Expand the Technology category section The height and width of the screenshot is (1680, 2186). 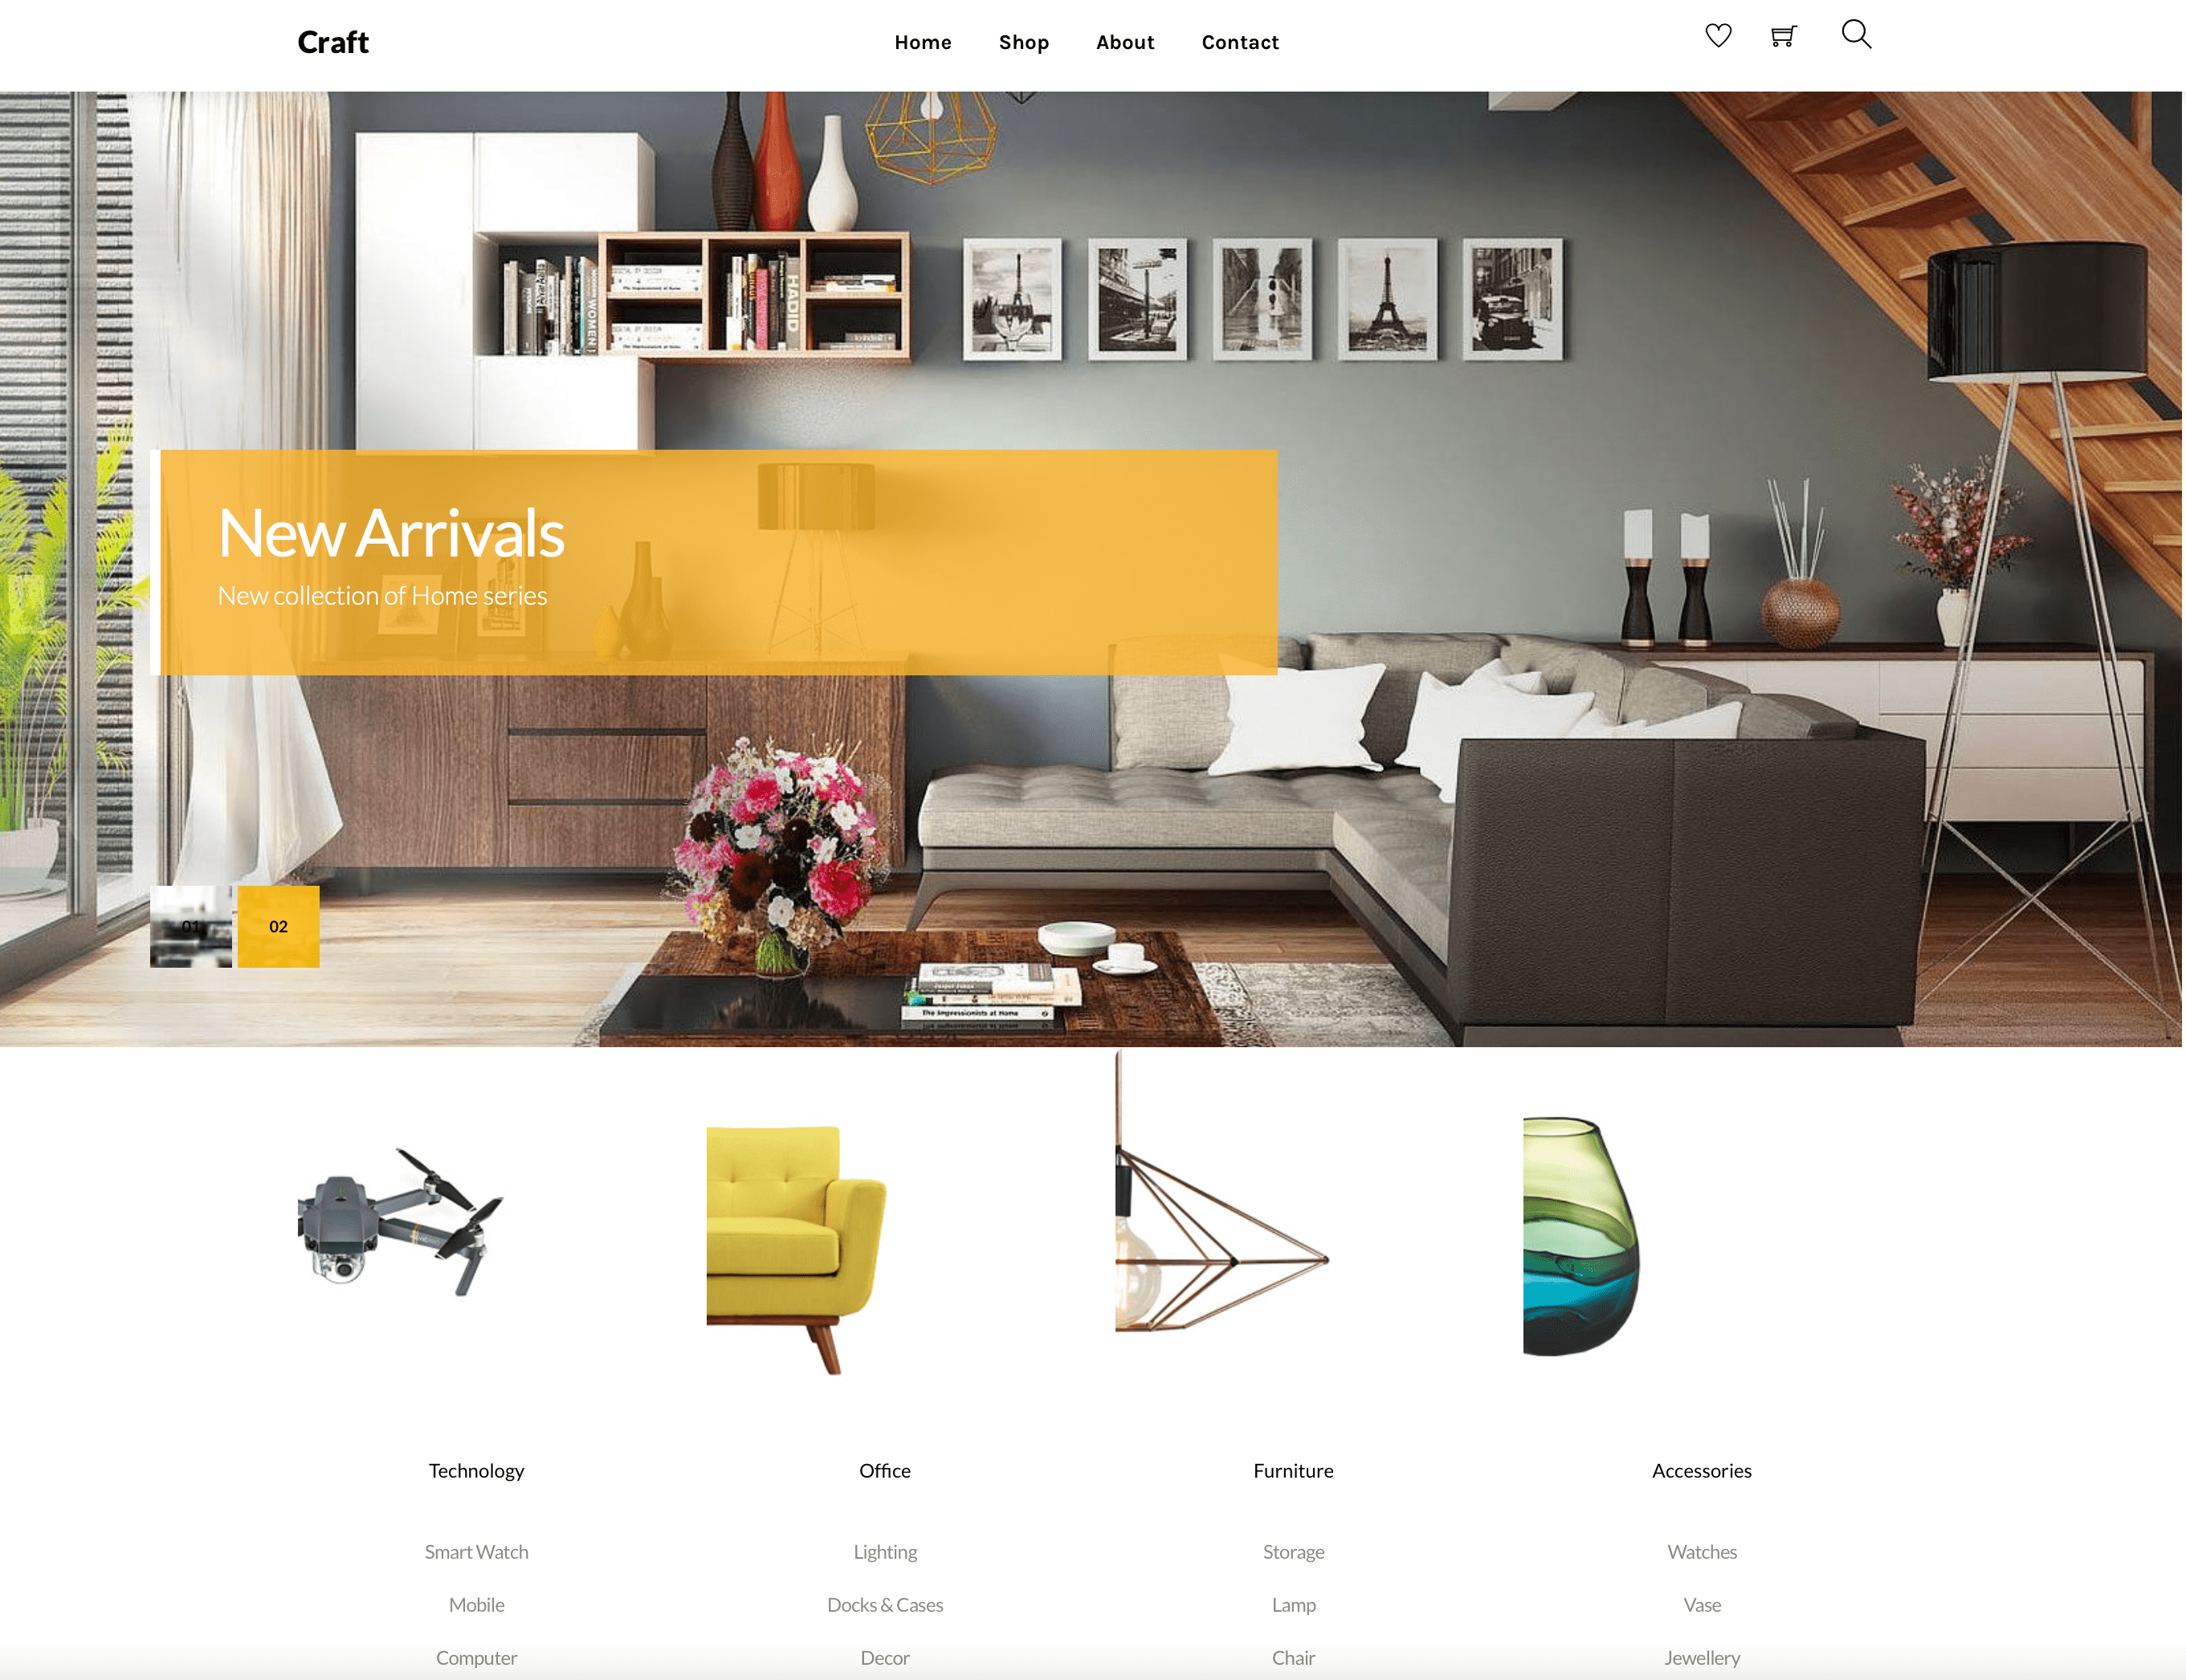(475, 1468)
